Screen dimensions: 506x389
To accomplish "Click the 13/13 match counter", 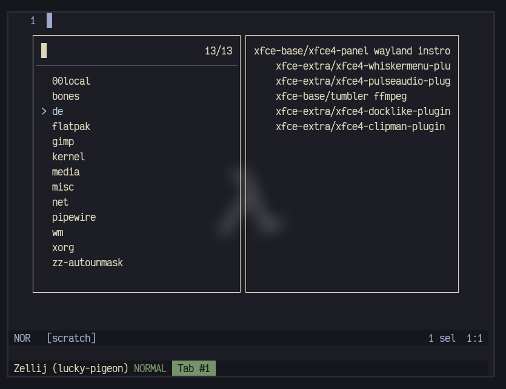I will click(218, 51).
